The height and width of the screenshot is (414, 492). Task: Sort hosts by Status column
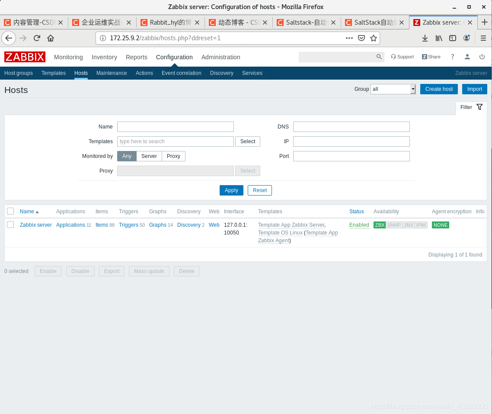356,212
